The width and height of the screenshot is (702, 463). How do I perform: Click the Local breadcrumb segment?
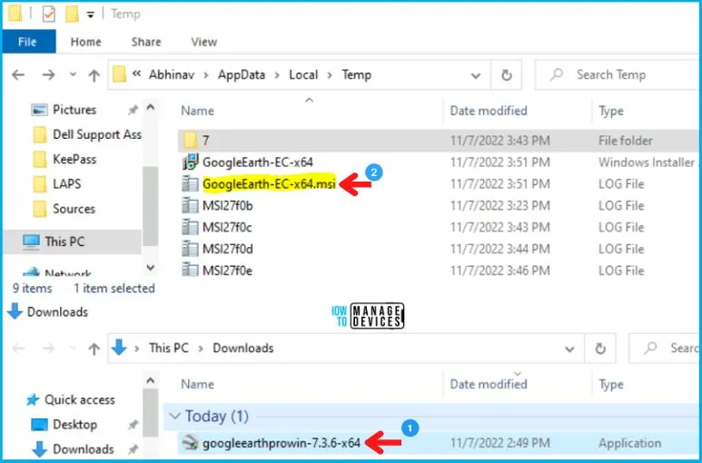tap(303, 74)
